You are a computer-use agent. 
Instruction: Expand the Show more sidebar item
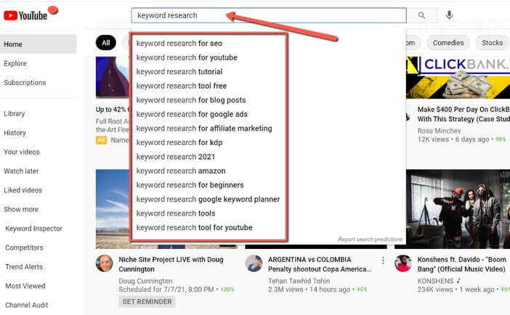[21, 209]
